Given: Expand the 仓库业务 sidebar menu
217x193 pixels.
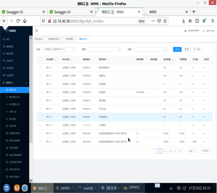Looking at the screenshot, I should pos(14,61).
